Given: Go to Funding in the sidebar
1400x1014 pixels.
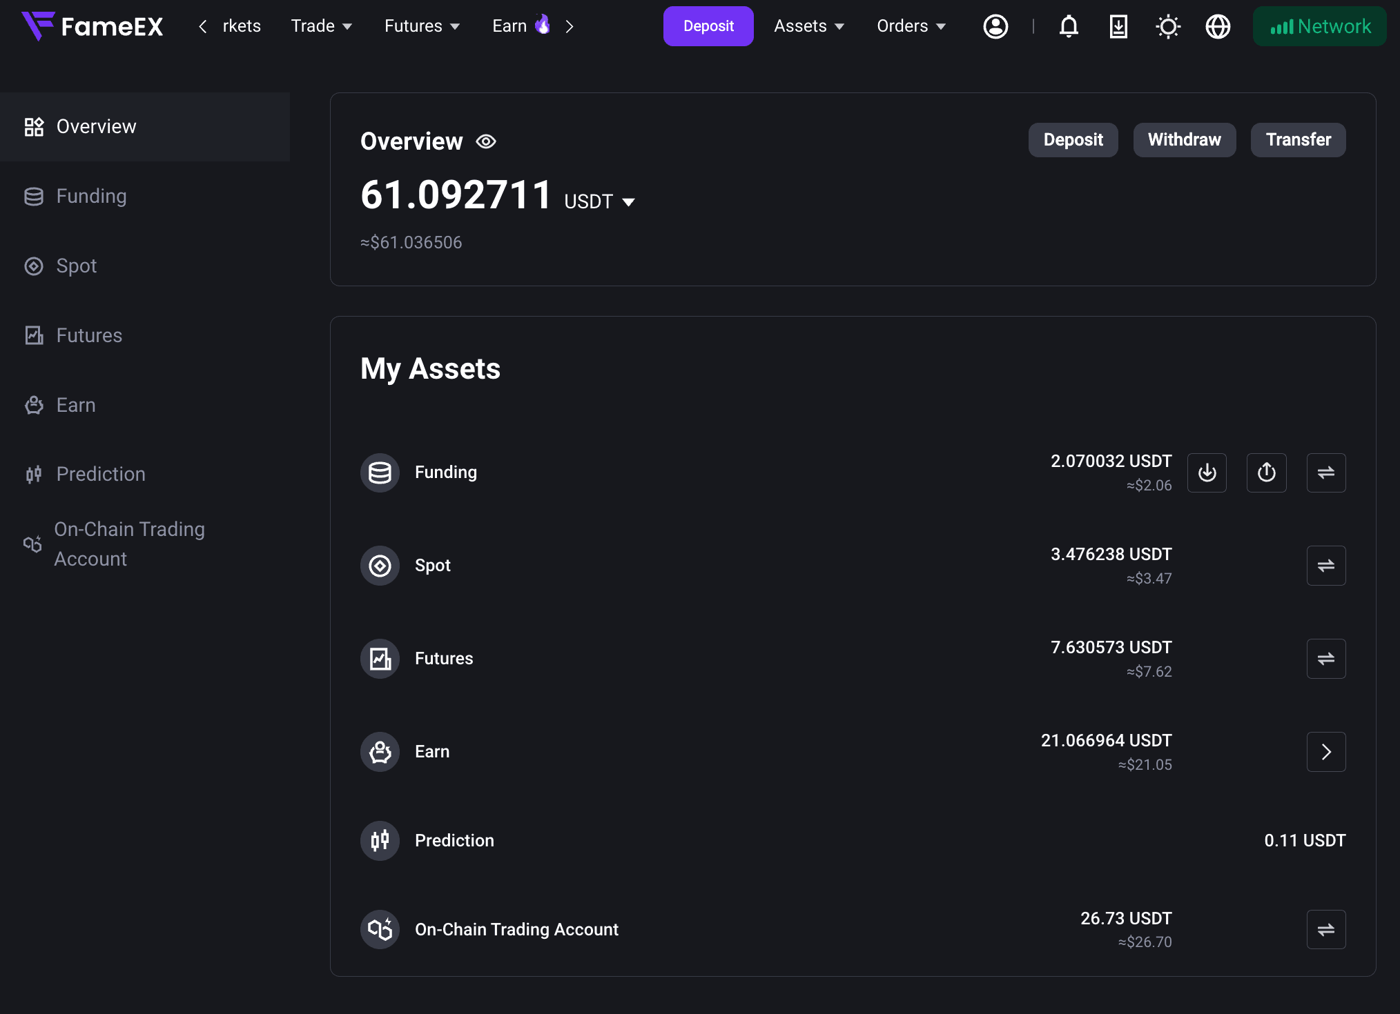Looking at the screenshot, I should [145, 197].
